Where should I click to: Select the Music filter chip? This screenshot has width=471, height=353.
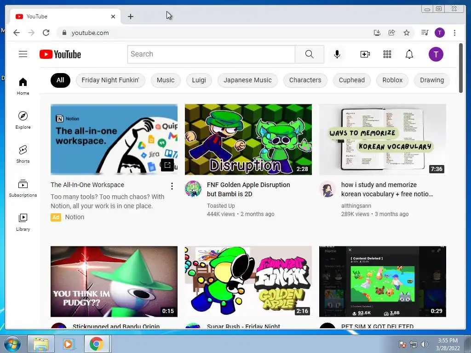tap(166, 80)
